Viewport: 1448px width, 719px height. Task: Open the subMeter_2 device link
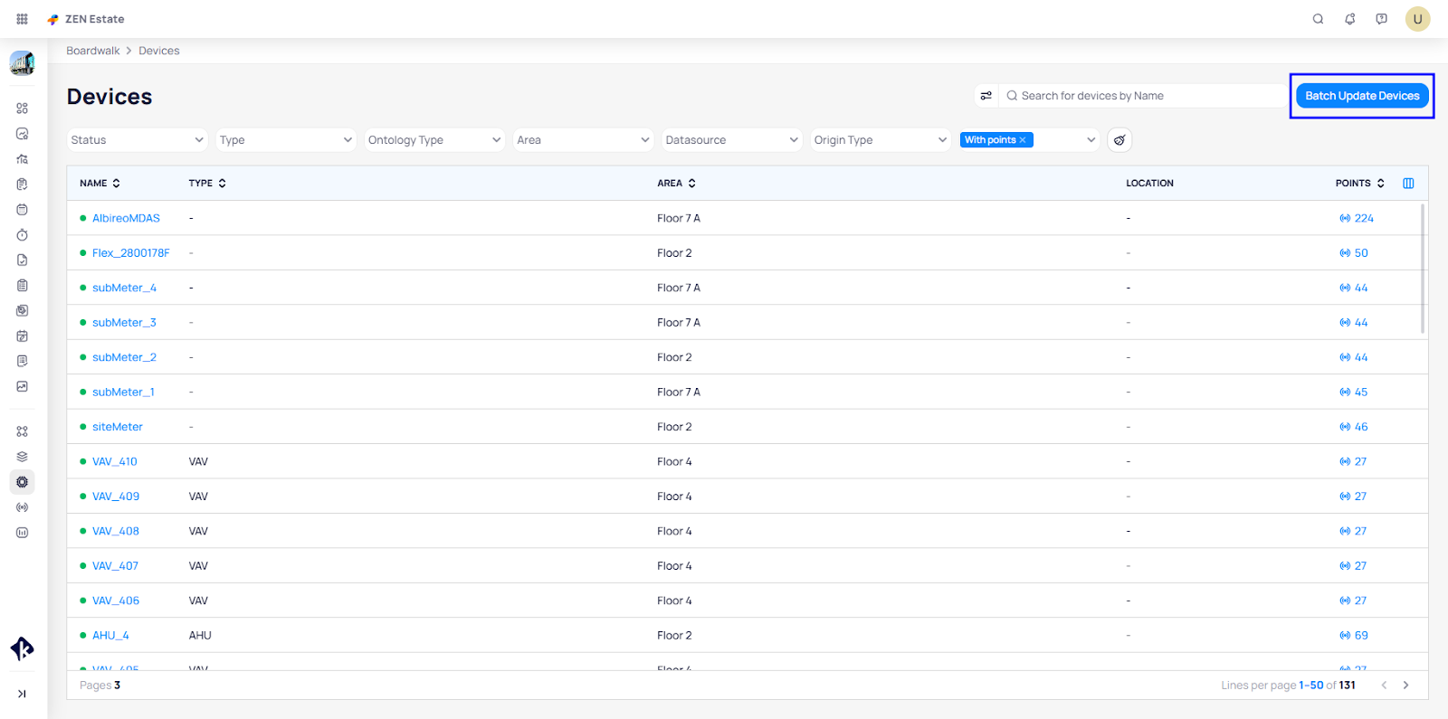click(x=124, y=358)
